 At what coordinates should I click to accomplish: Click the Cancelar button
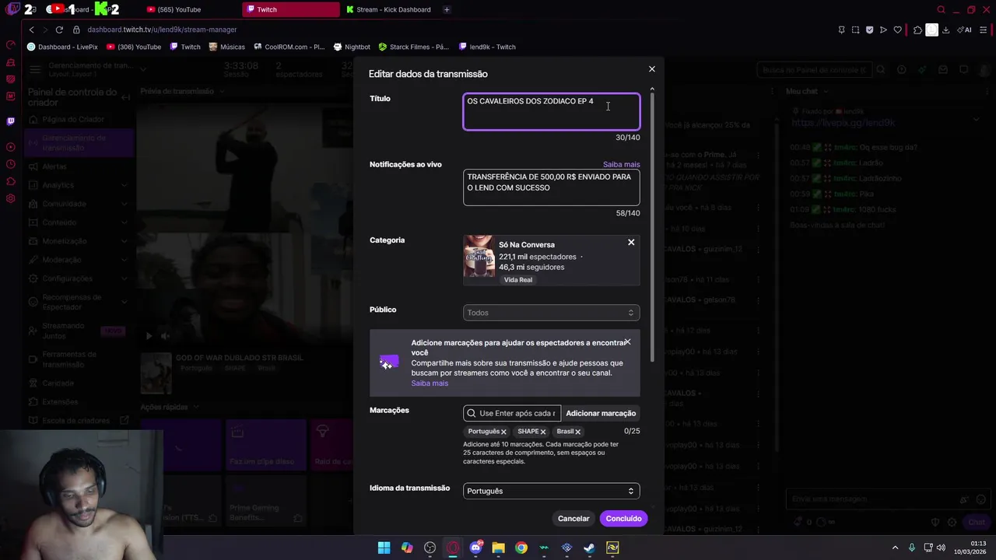(573, 519)
